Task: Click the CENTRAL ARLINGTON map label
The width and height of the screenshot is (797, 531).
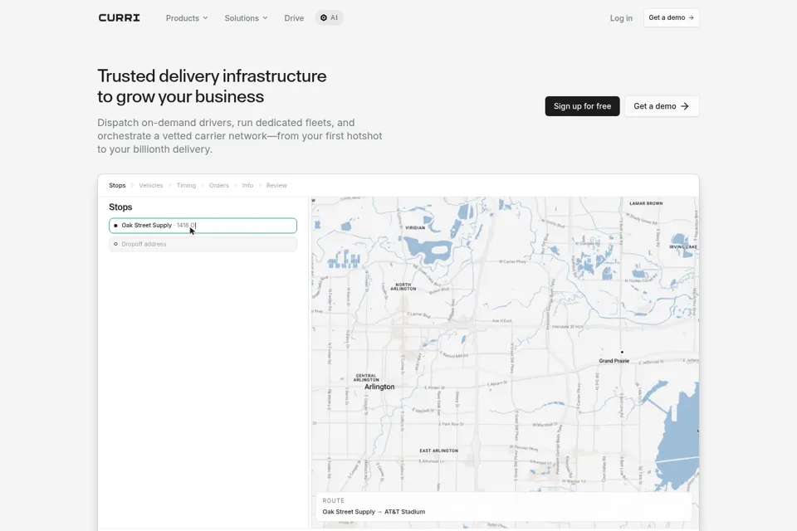Action: 366,378
